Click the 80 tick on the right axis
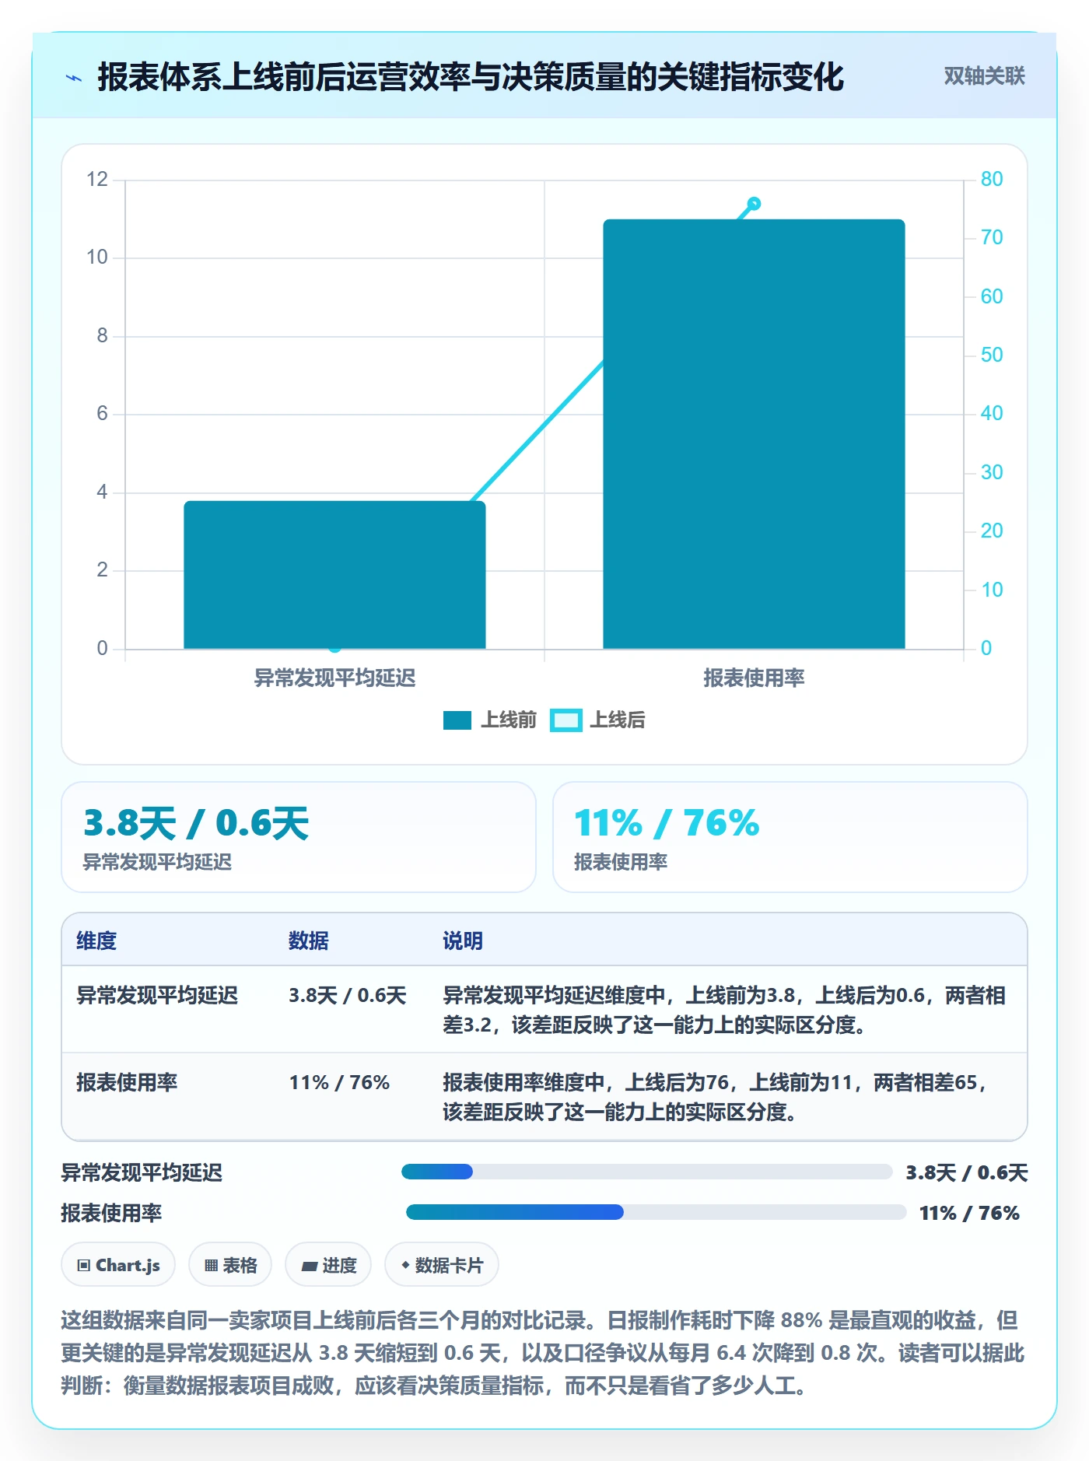 pos(992,180)
